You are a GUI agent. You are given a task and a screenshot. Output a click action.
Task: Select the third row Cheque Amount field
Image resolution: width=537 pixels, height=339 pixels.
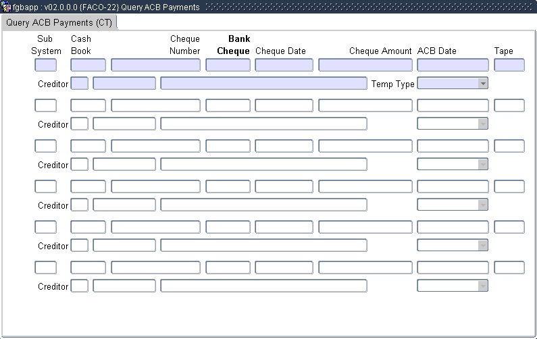365,147
